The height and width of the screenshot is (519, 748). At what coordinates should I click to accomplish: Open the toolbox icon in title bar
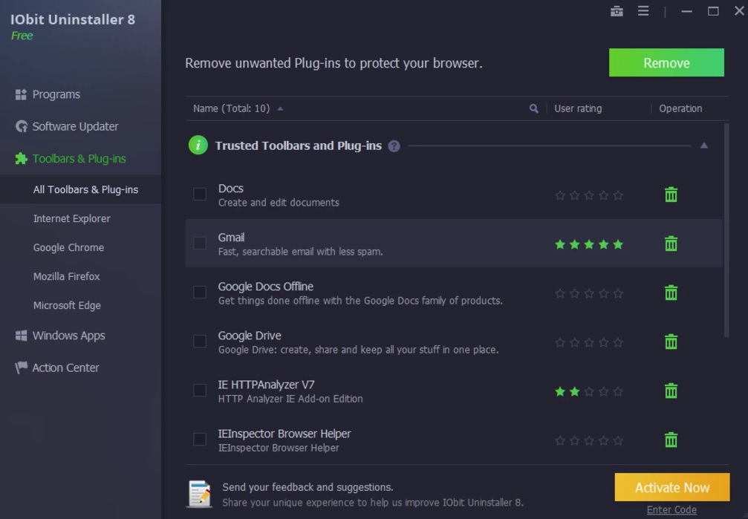617,11
